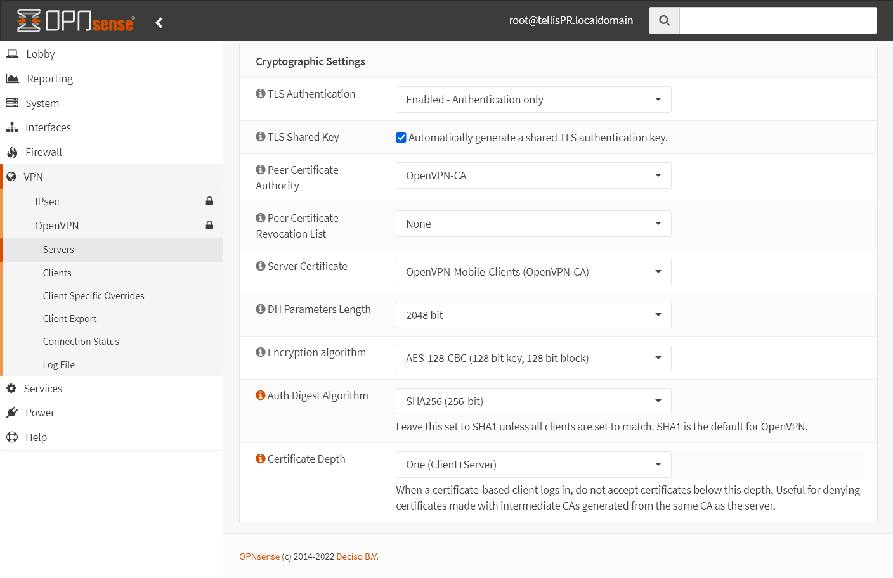Click the info icon next to TLS Authentication
Viewport: 893px width, 578px height.
click(260, 93)
